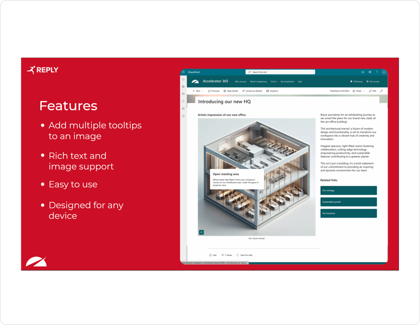Select the Home icon in the left sidebar
This screenshot has width=420, height=325.
click(x=183, y=79)
